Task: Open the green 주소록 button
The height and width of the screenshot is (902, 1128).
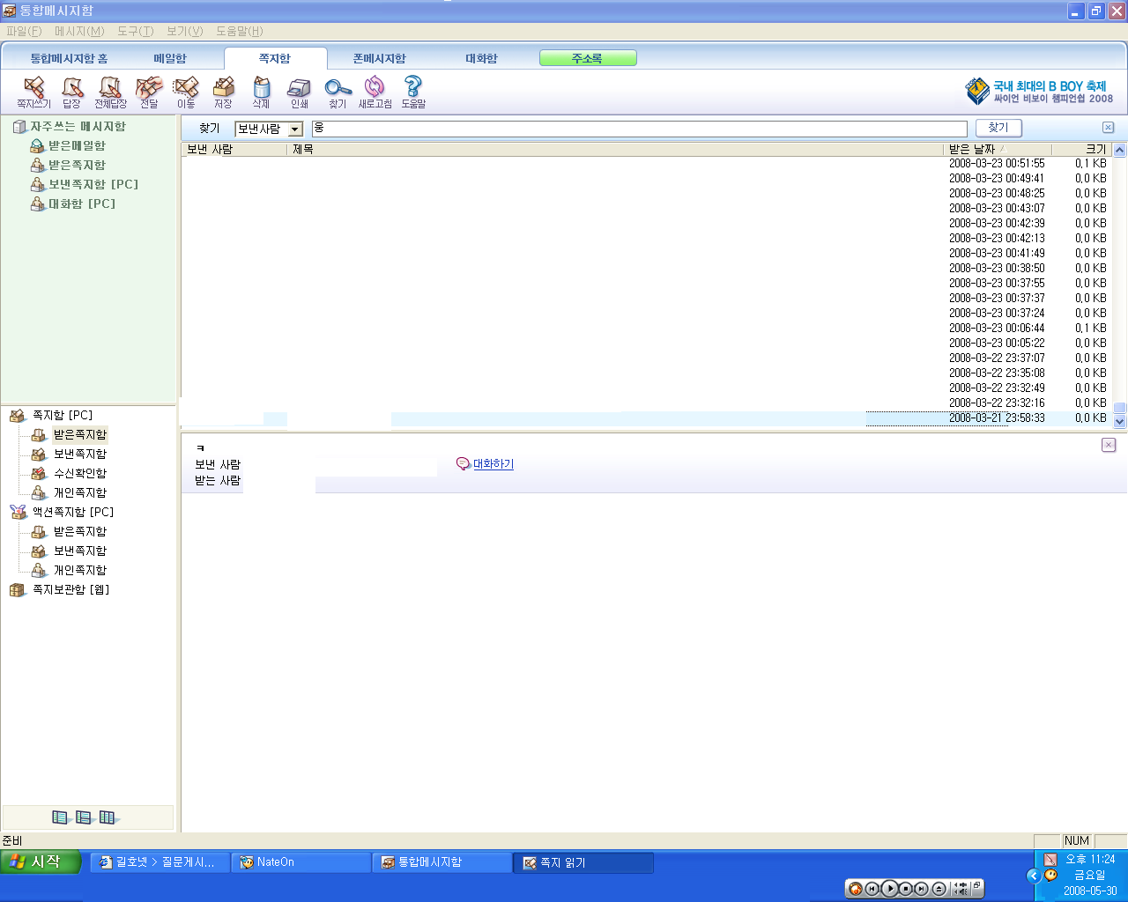Action: click(x=588, y=59)
